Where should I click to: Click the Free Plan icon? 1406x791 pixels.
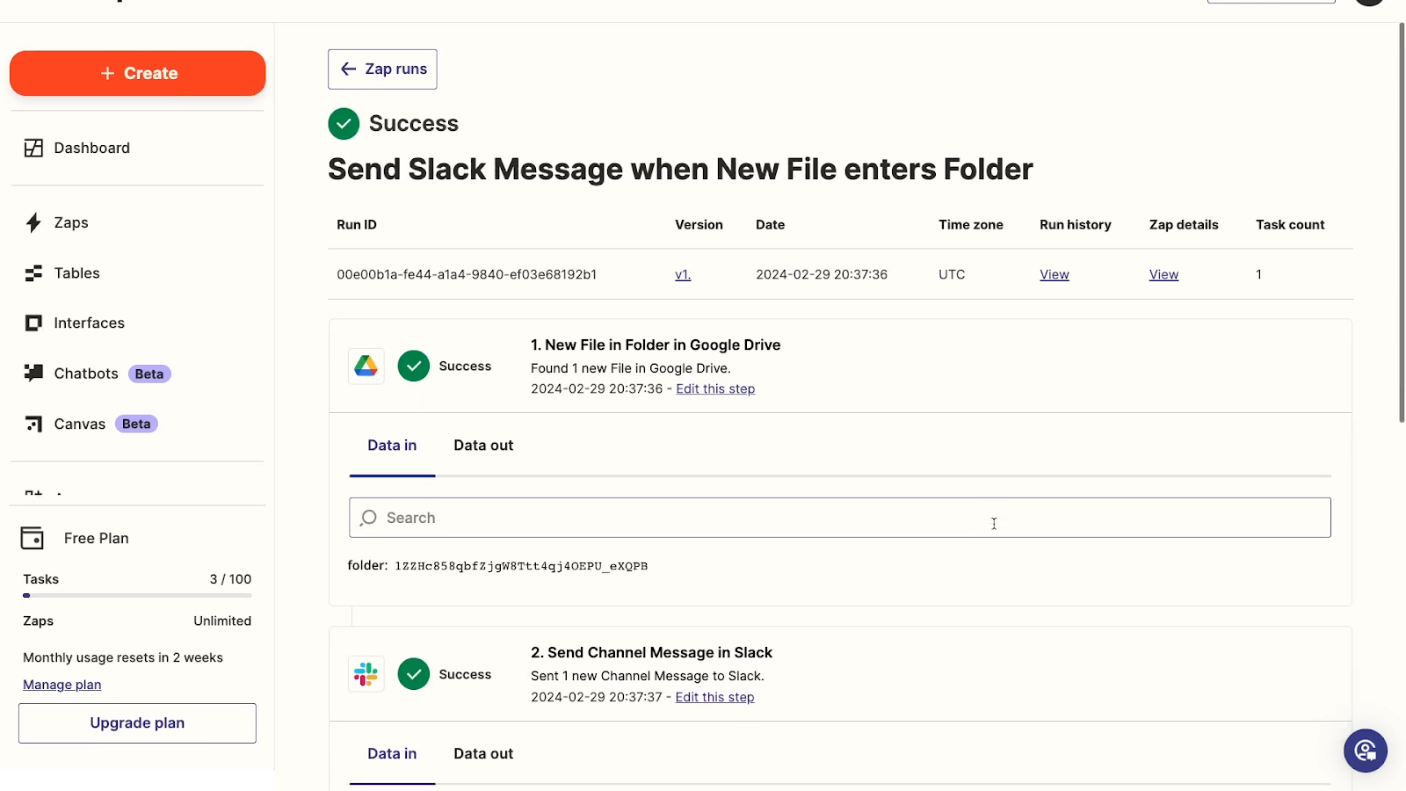(x=33, y=538)
